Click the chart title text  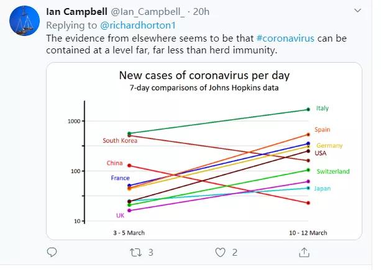pos(204,76)
